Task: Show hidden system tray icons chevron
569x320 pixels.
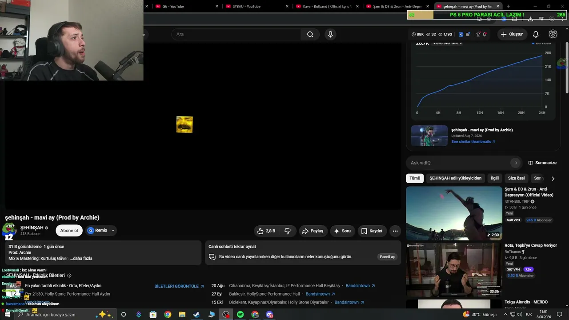Action: coord(505,315)
